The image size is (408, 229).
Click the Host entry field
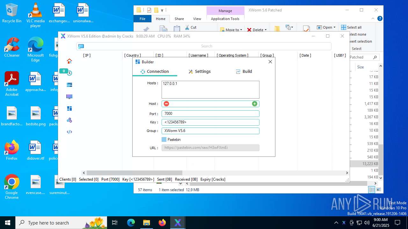(x=210, y=104)
